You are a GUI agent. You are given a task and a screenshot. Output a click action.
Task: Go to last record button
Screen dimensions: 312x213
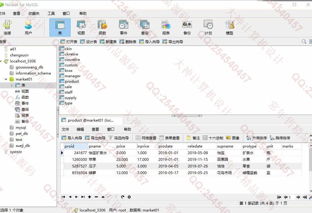pos(83,197)
